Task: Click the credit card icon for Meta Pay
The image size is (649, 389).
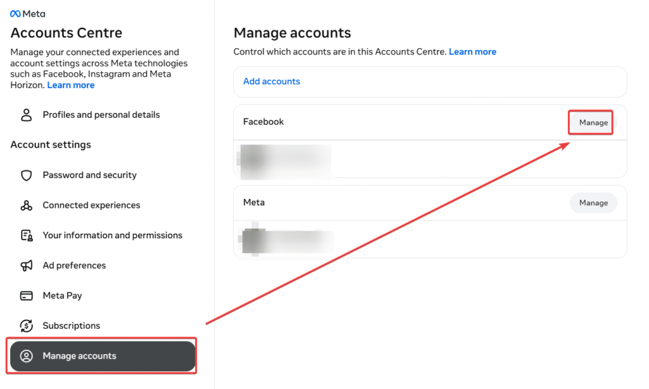Action: [x=27, y=295]
